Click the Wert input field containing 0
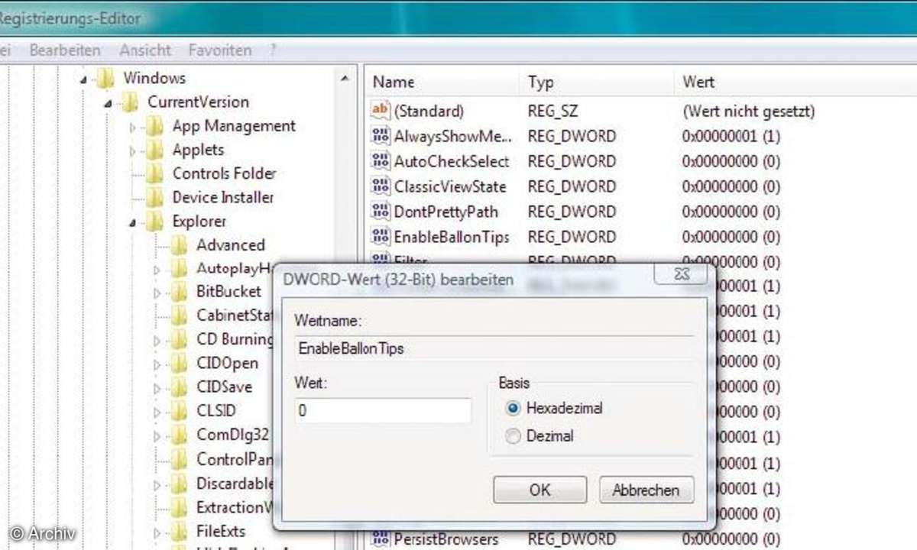Screen dimensions: 917x550 pyautogui.click(x=384, y=410)
